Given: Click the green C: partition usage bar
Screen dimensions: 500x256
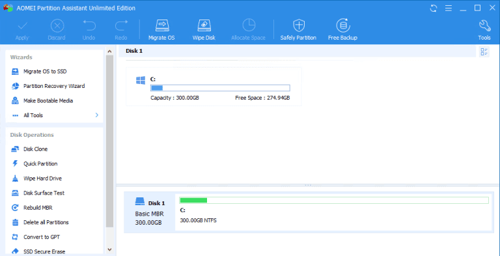Looking at the screenshot, I should point(334,201).
